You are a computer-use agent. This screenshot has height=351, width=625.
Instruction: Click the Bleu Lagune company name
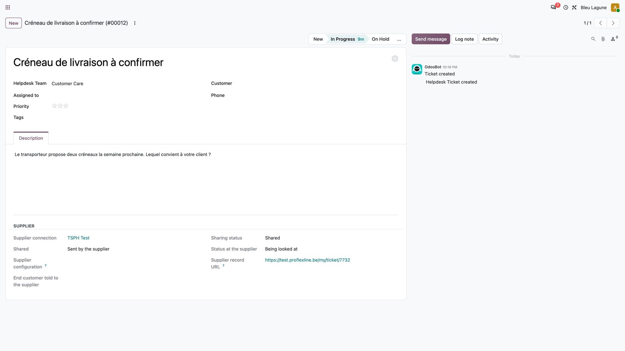point(593,7)
